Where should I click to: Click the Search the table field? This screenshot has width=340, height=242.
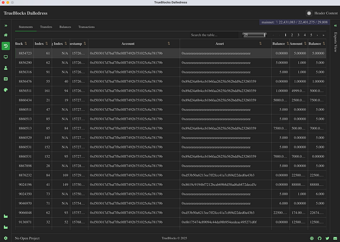point(209,35)
